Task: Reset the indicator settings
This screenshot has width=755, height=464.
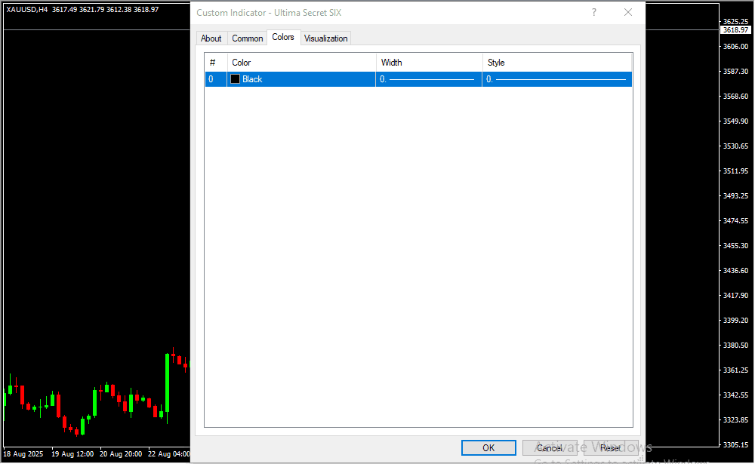Action: (x=611, y=448)
